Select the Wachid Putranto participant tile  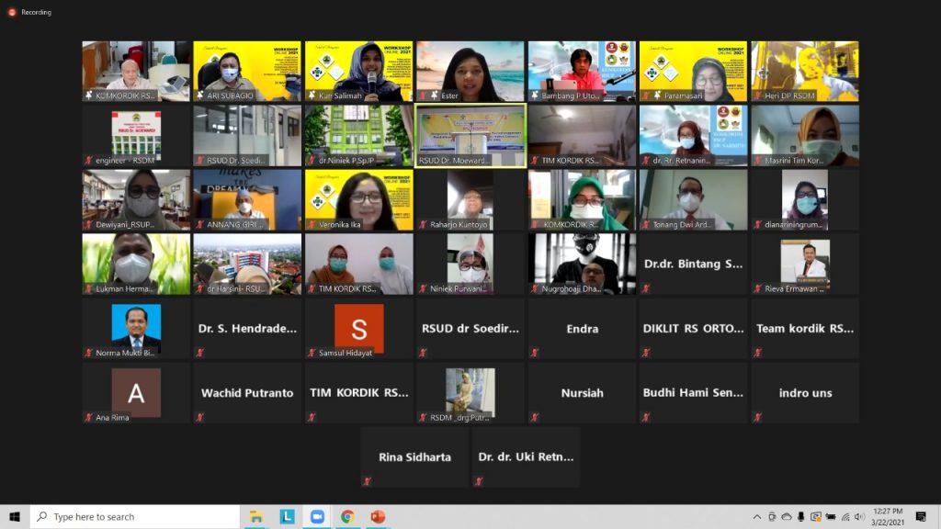click(x=247, y=392)
